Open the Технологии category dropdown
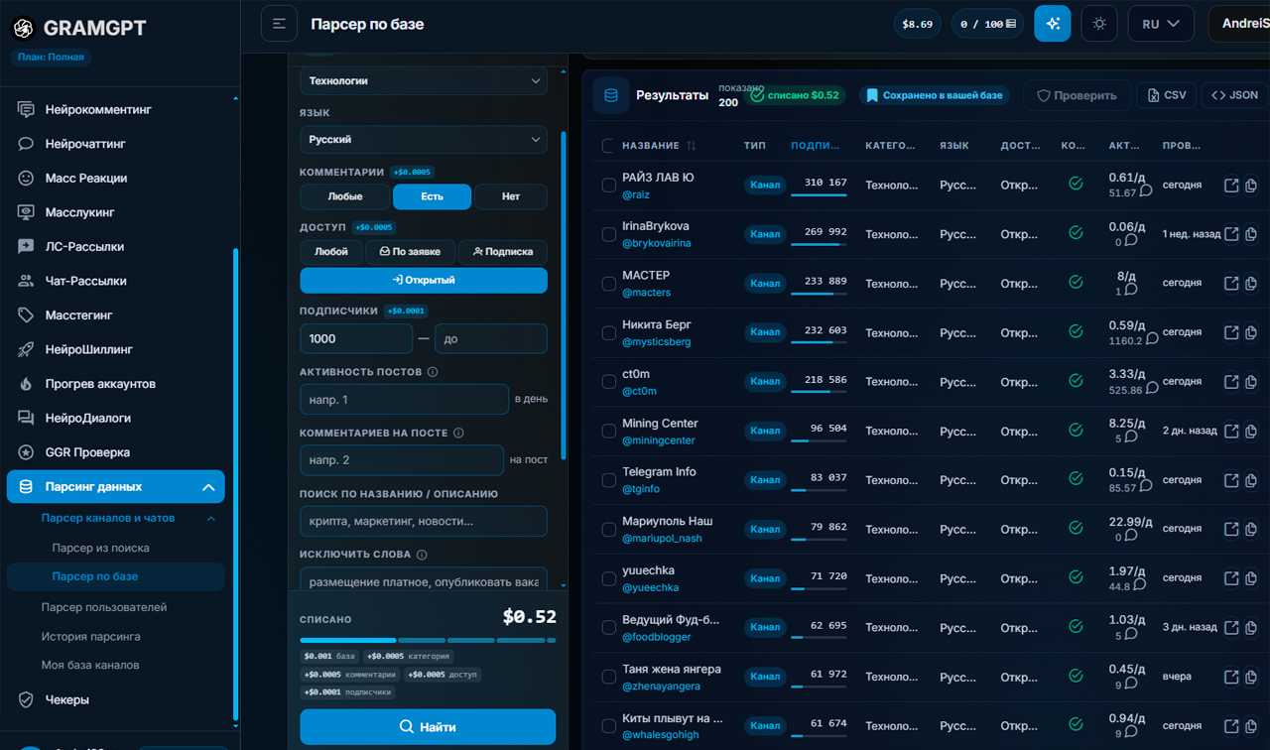Image resolution: width=1270 pixels, height=750 pixels. (x=424, y=81)
